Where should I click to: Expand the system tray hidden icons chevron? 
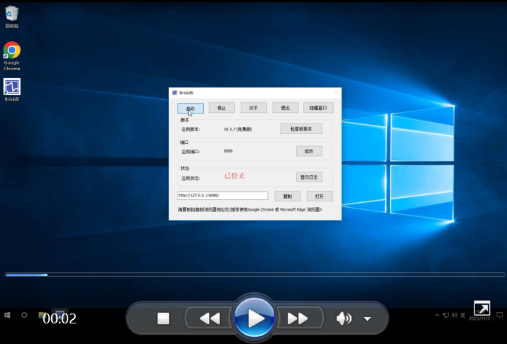tap(437, 315)
